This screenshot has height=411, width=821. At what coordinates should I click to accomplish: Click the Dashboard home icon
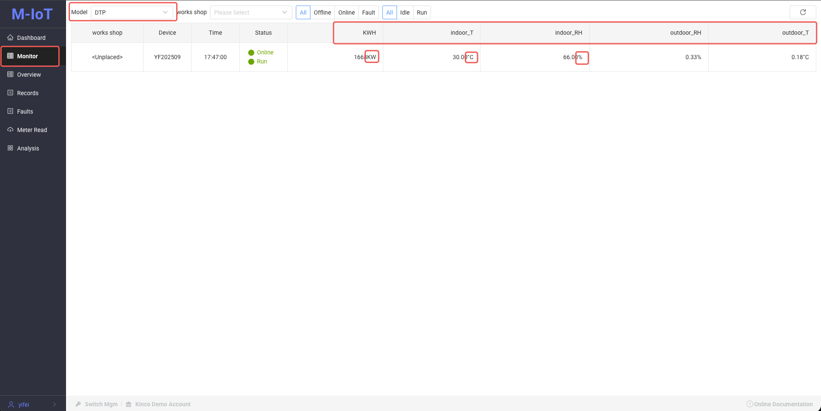[x=10, y=38]
